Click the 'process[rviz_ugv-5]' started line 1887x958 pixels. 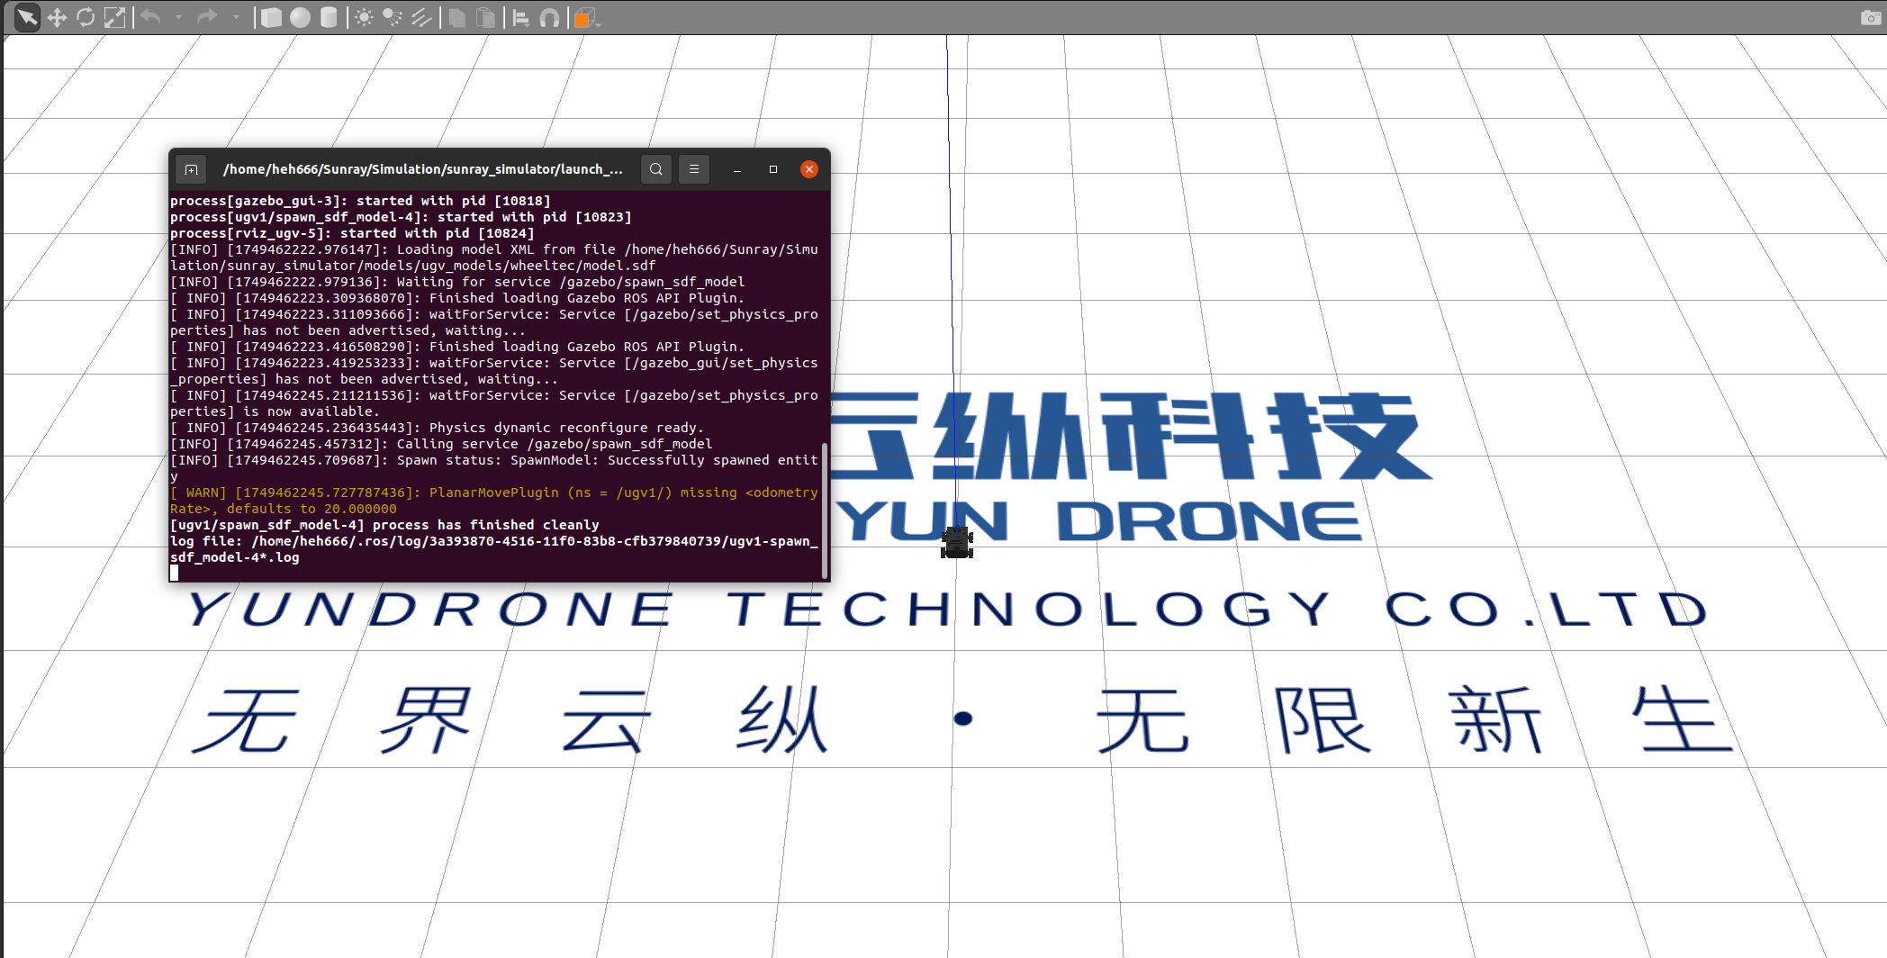352,233
